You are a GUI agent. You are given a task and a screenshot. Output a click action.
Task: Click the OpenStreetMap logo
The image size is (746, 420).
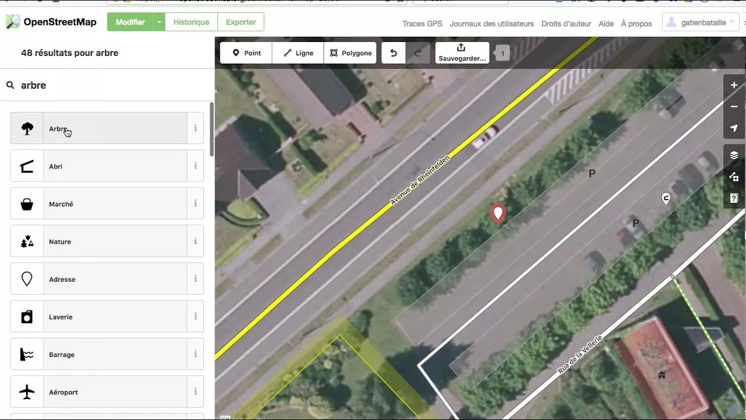click(x=51, y=22)
